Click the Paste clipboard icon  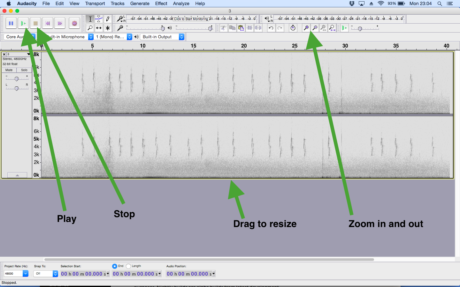[x=241, y=28]
